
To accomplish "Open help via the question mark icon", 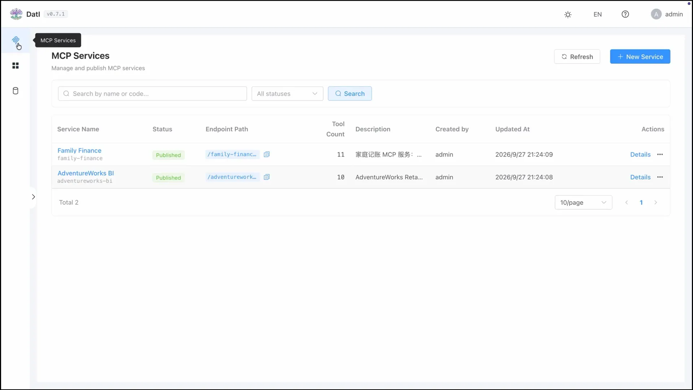I will tap(625, 14).
